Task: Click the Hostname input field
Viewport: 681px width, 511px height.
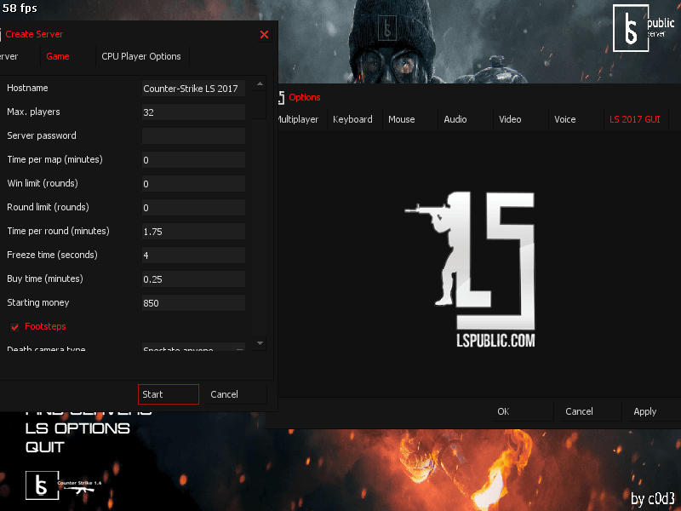Action: pyautogui.click(x=194, y=89)
